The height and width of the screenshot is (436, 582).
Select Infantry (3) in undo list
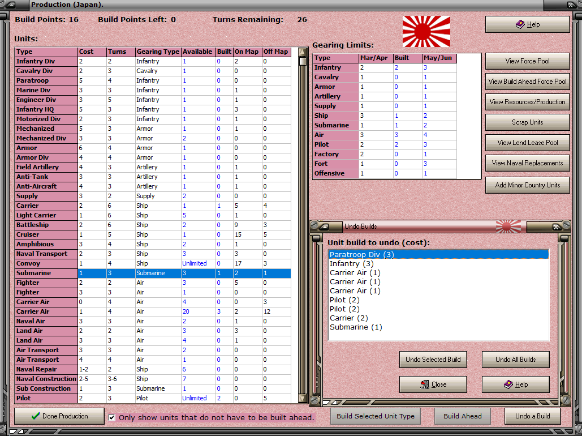click(x=438, y=264)
